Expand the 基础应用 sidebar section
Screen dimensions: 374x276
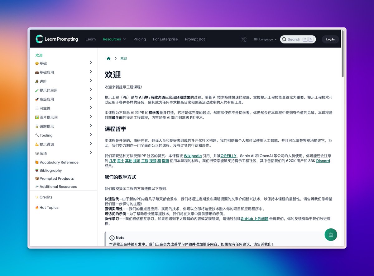point(91,71)
